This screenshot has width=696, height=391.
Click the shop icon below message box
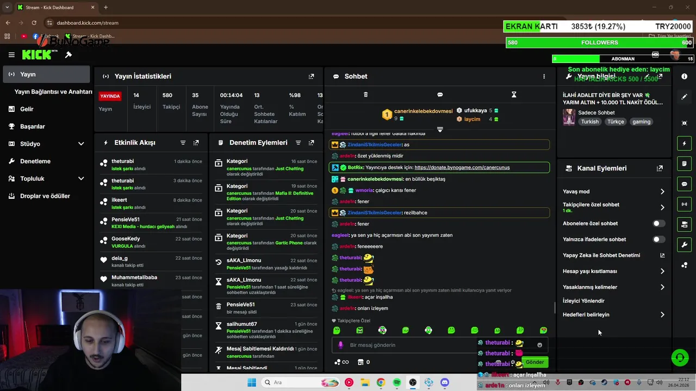coord(359,362)
